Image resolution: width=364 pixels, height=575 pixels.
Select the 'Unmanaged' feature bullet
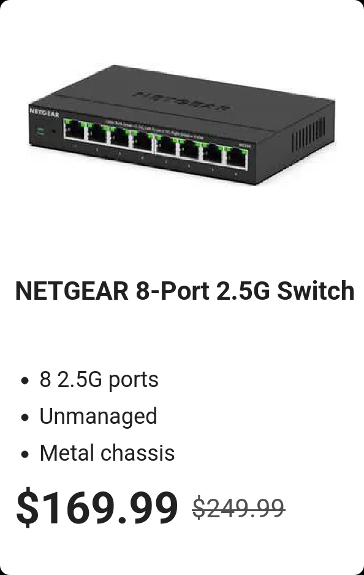98,417
